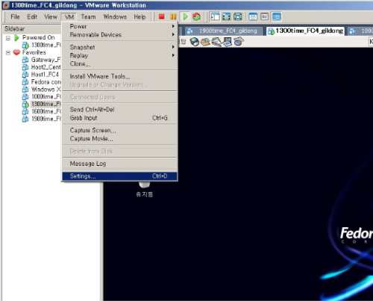Select highlighted 1300time_F in Favorites

[x=42, y=104]
